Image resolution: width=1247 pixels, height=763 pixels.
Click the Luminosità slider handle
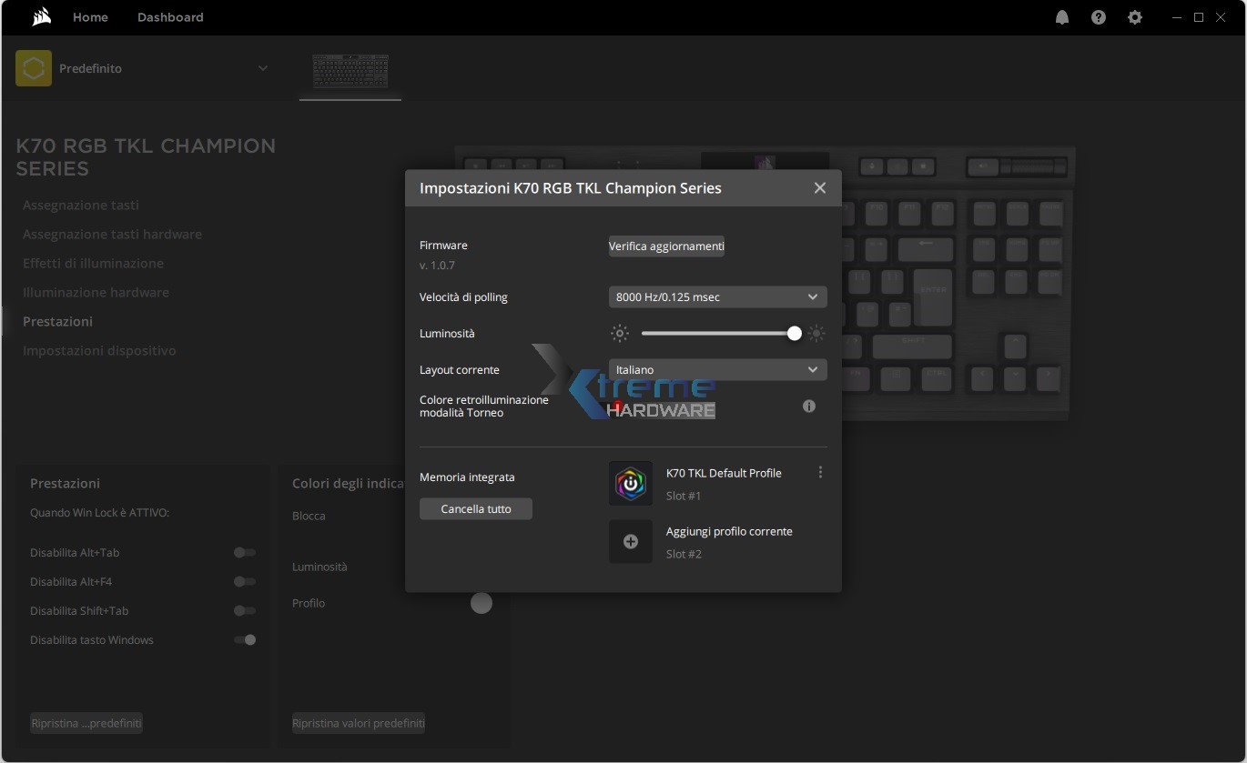coord(795,334)
